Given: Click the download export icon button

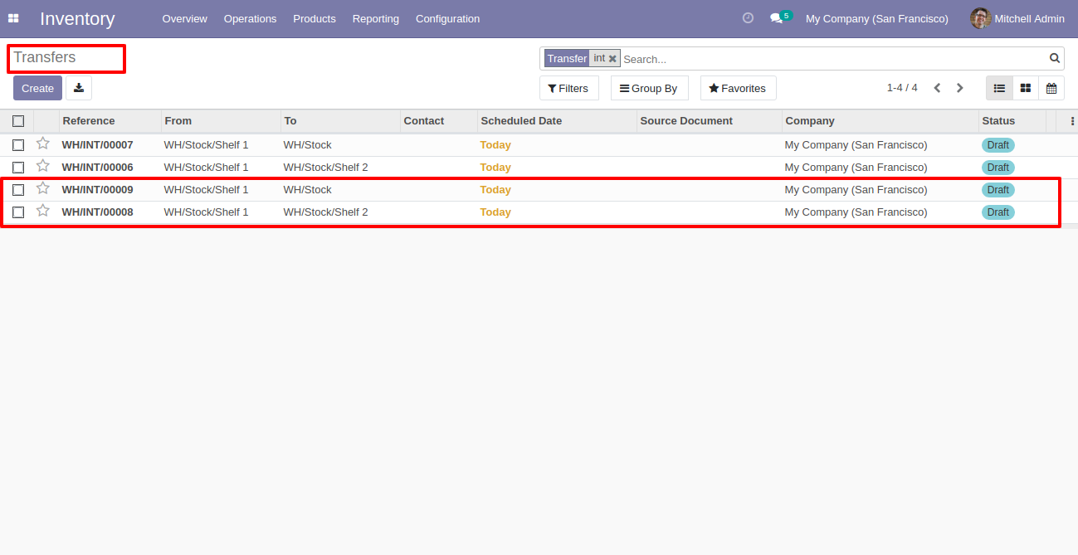Looking at the screenshot, I should tap(79, 88).
